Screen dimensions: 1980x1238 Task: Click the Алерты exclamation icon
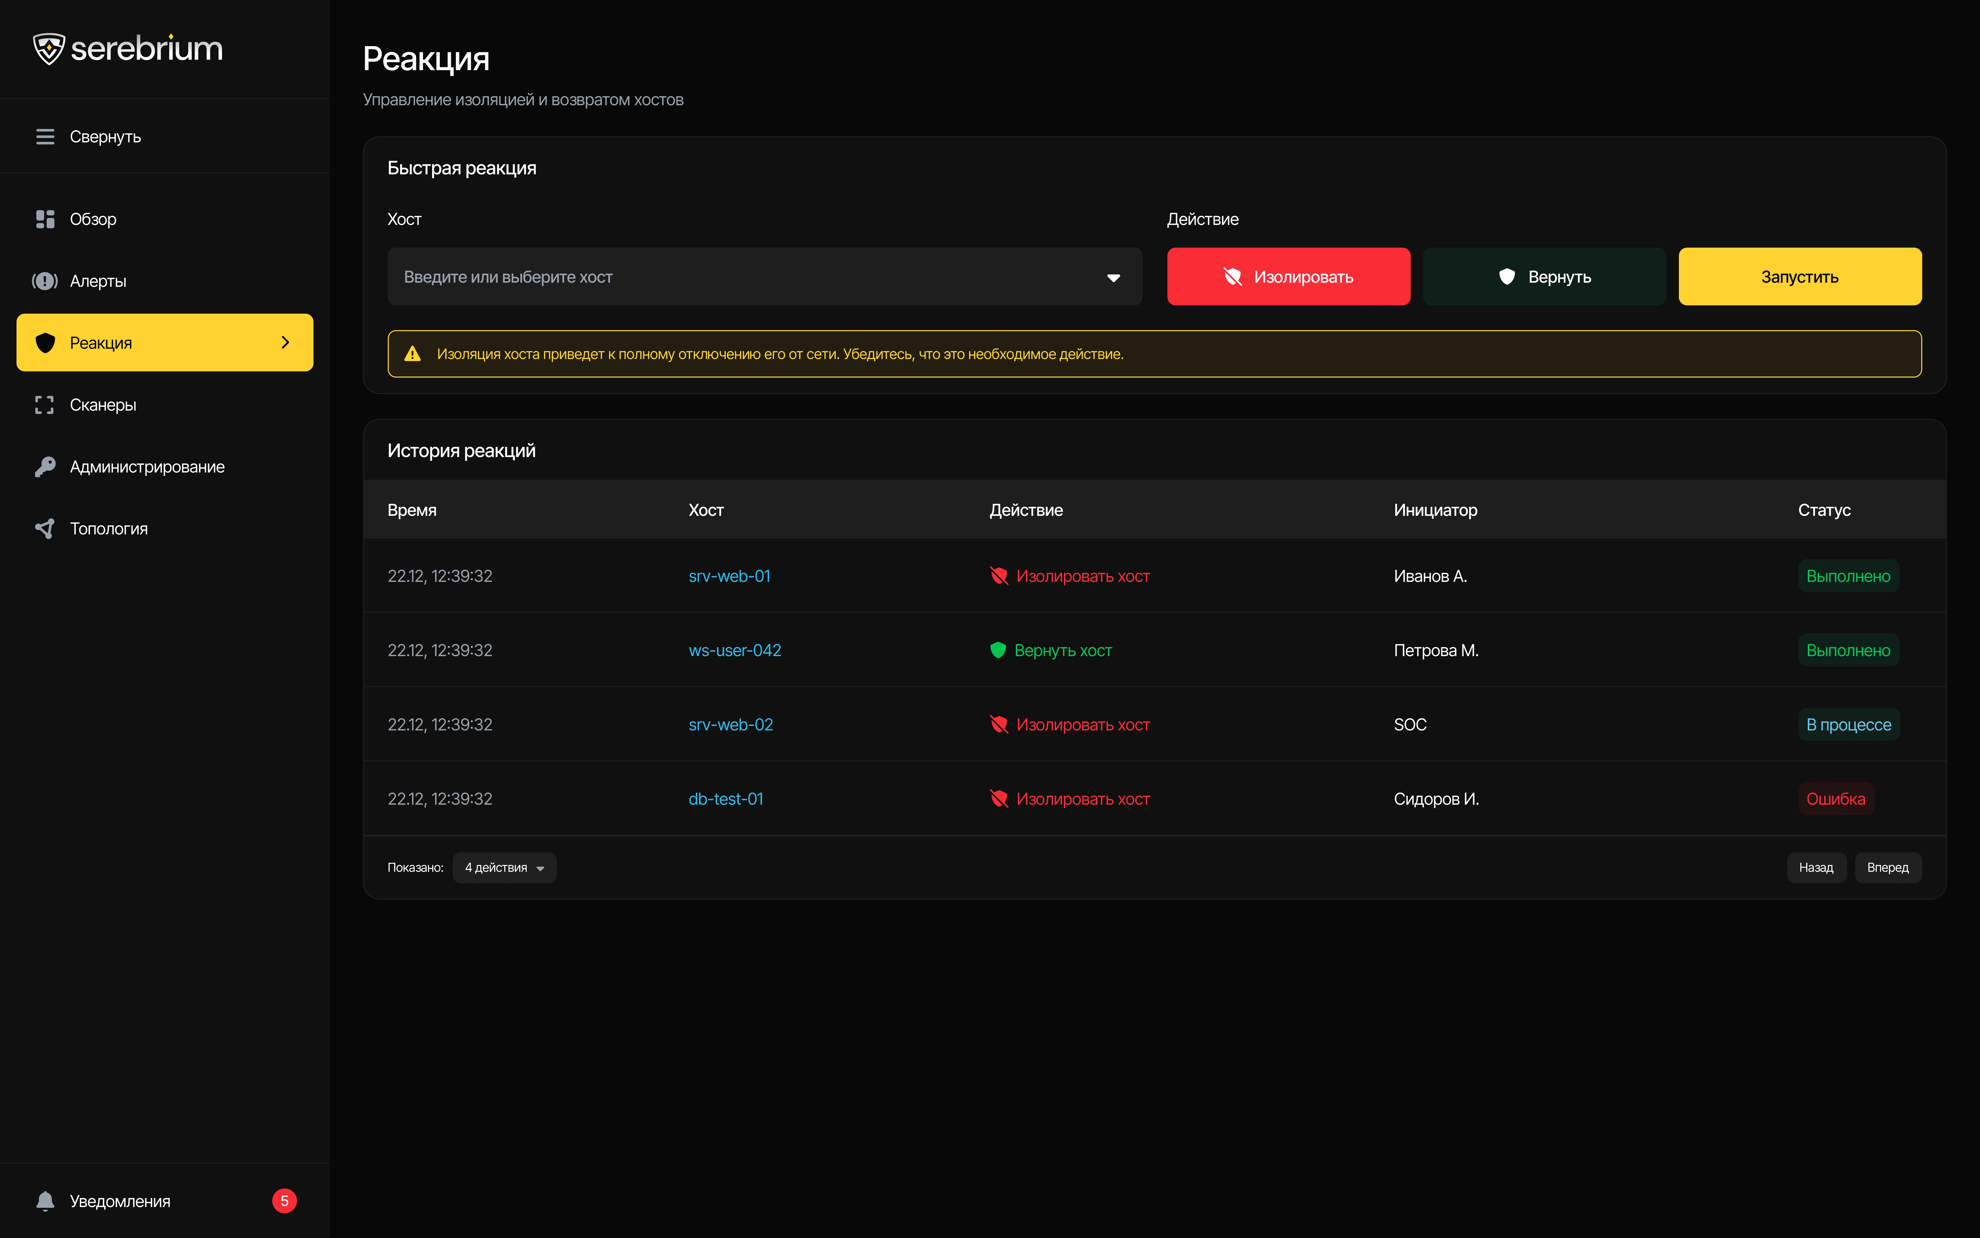pos(45,281)
